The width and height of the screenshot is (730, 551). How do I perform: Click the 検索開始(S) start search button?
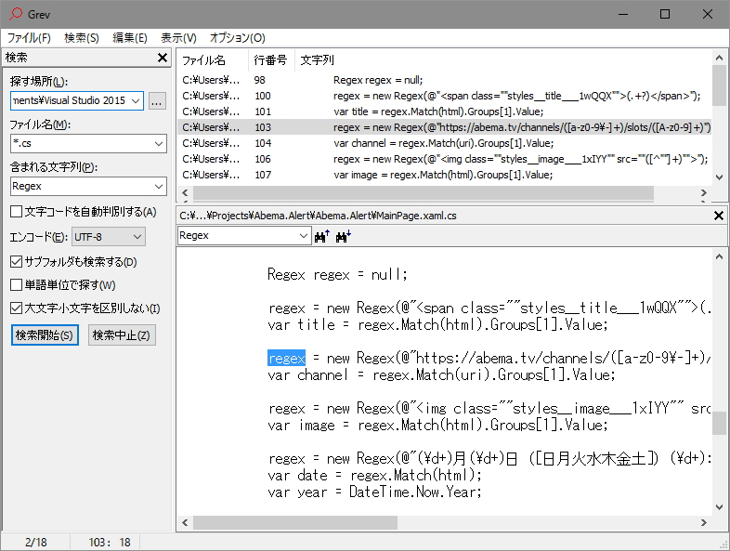45,335
